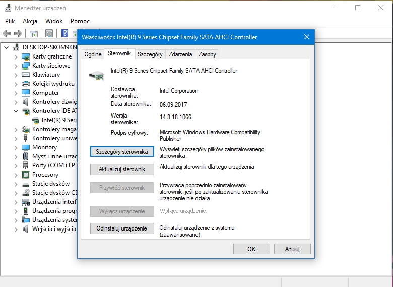This screenshot has height=287, width=393.
Task: Click the Urządzenia programowe icon
Action: [26, 211]
